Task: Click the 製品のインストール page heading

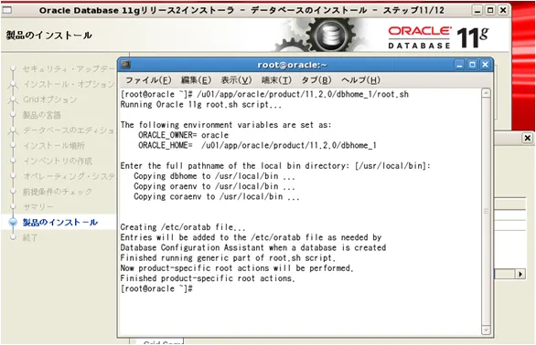Action: click(48, 36)
